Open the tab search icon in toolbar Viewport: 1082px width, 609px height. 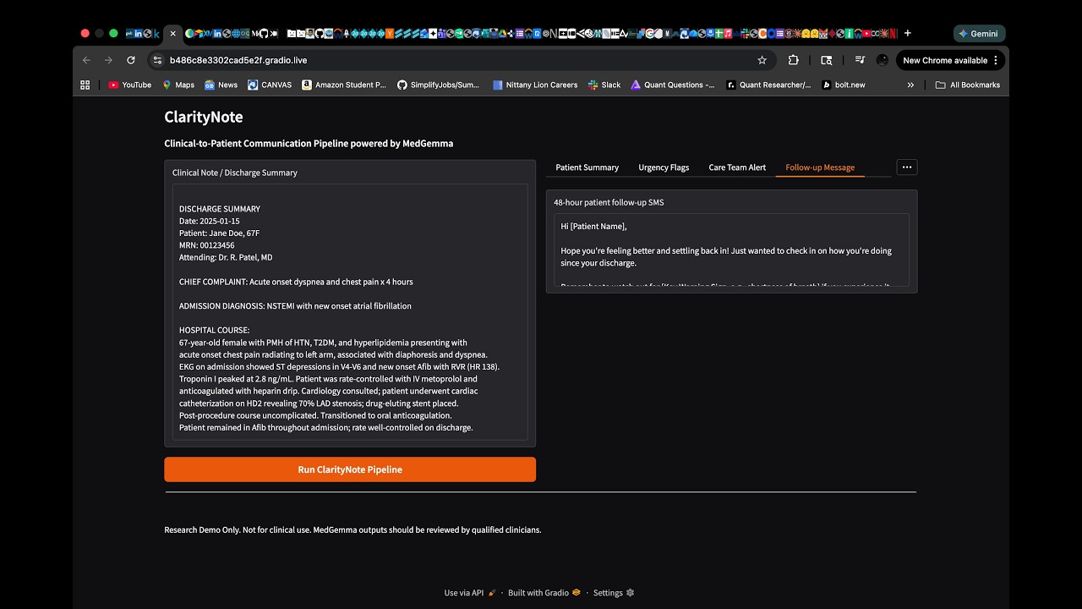[827, 60]
